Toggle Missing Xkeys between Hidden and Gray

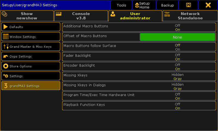[x=139, y=76]
